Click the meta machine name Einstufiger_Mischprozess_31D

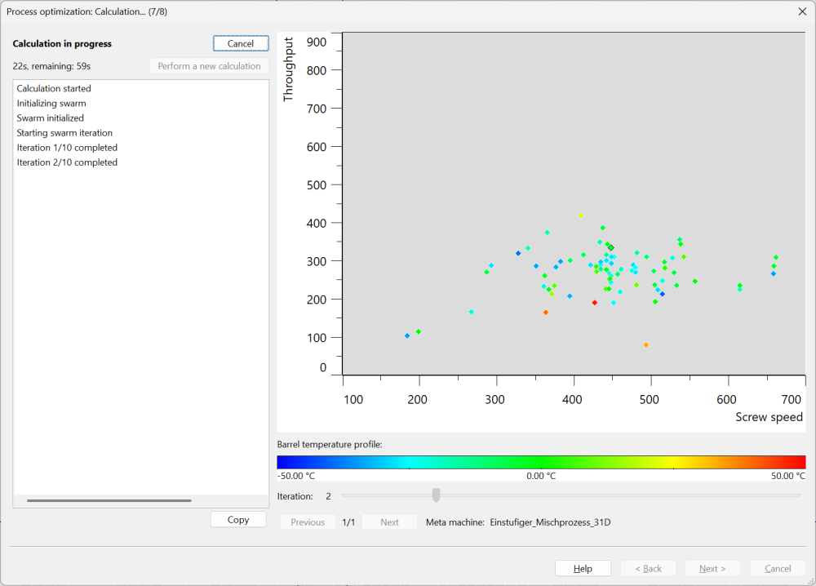coord(550,522)
